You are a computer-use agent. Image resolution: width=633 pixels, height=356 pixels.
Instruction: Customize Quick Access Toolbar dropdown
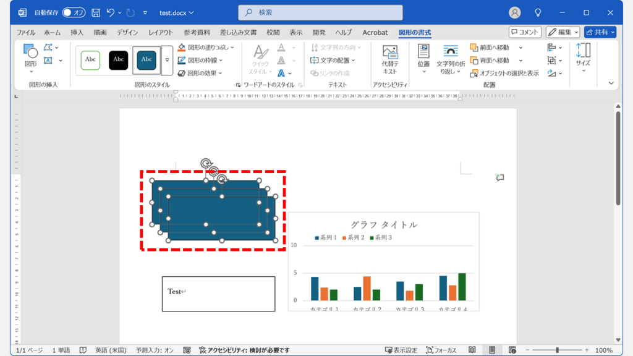coord(145,13)
